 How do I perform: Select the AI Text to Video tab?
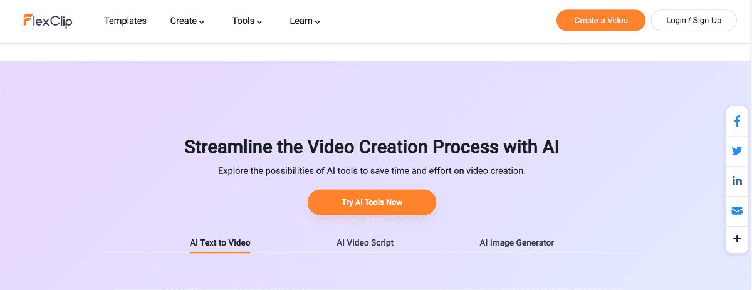(x=220, y=242)
